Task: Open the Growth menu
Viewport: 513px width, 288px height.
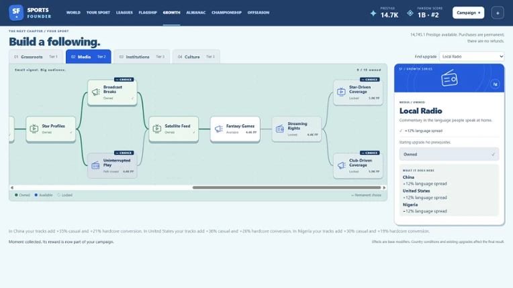Action: (171, 13)
